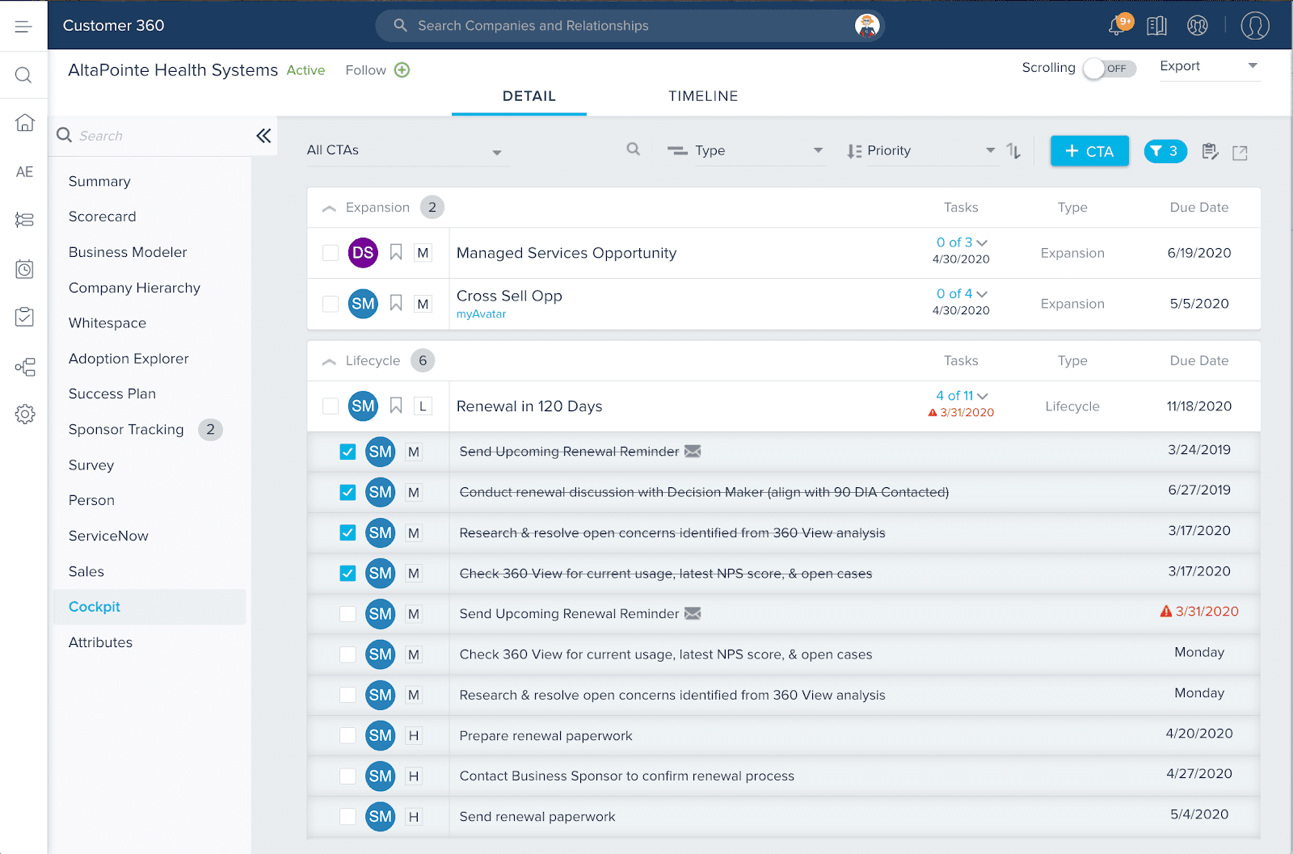Screen dimensions: 1293x854
Task: Open the myAvatar link
Action: [x=481, y=314]
